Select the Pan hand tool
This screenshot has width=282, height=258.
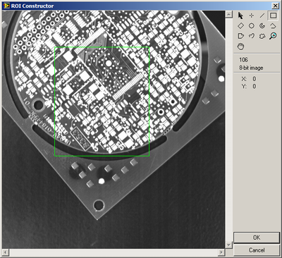[x=240, y=47]
